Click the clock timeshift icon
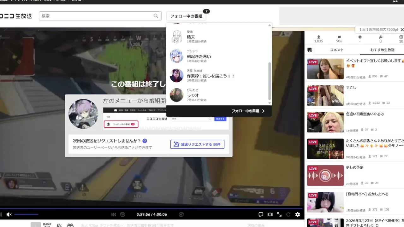The height and width of the screenshot is (227, 404). tap(360, 37)
